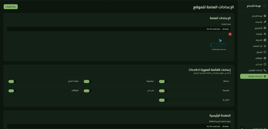Image resolution: width=268 pixels, height=129 pixels.
Task: Open the phone icon for إعدادات التواصل
Action: (265, 70)
